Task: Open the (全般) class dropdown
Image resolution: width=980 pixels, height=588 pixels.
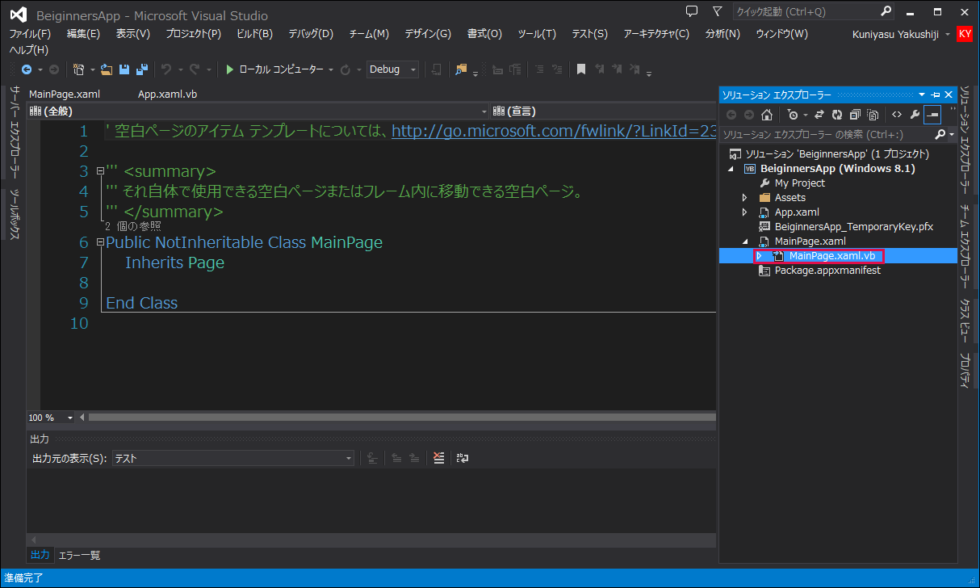Action: click(258, 111)
